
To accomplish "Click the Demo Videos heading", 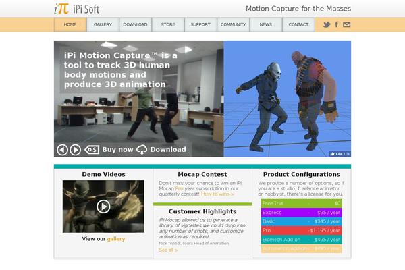I will point(103,174).
